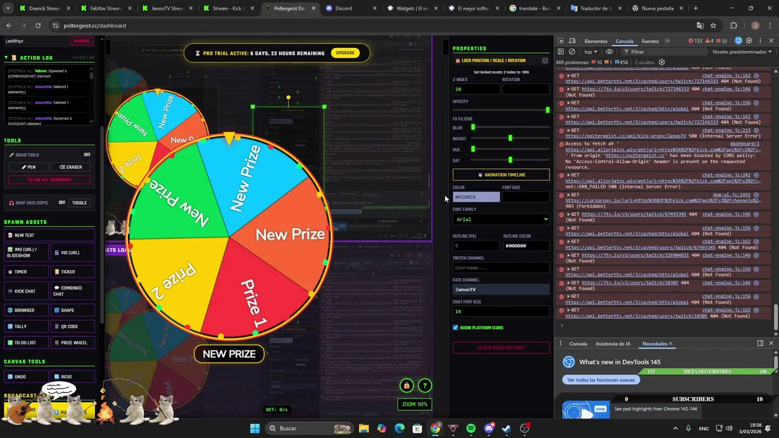This screenshot has height=438, width=779.
Task: Show more DevTools tabs chevron
Action: (667, 41)
